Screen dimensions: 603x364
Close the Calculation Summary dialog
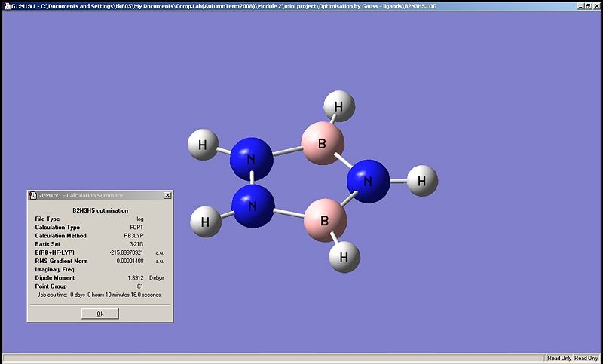click(x=167, y=195)
